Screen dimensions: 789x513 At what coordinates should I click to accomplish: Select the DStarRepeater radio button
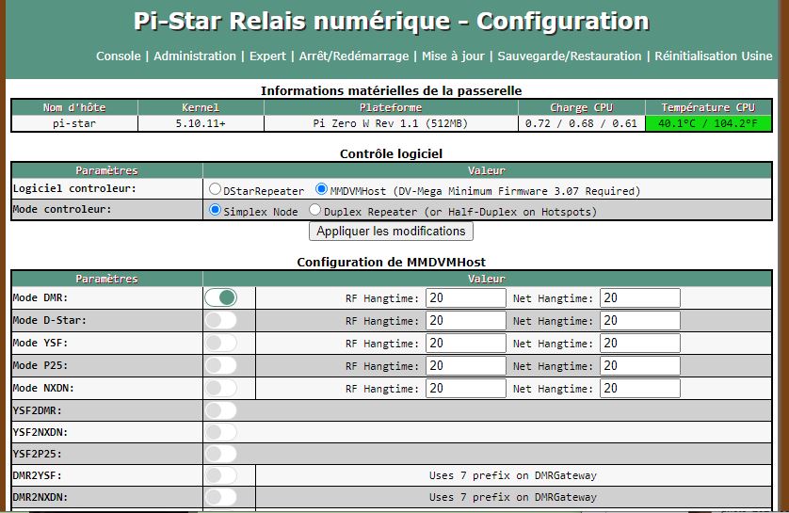(215, 189)
